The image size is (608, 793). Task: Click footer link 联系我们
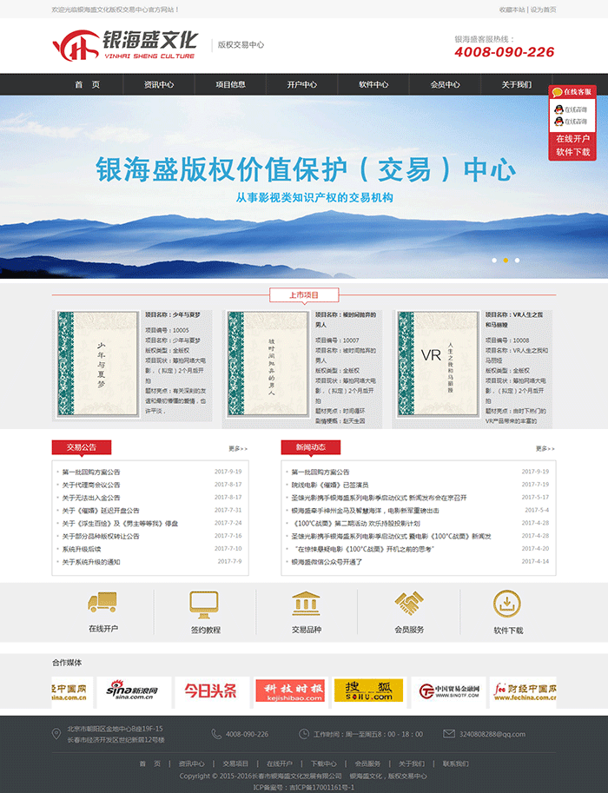click(456, 763)
